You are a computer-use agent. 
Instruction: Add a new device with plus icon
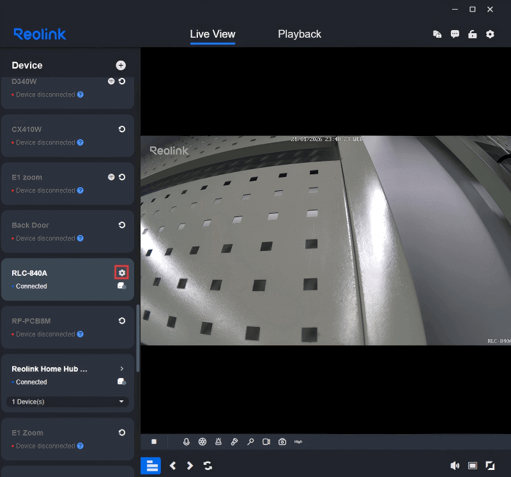(121, 66)
